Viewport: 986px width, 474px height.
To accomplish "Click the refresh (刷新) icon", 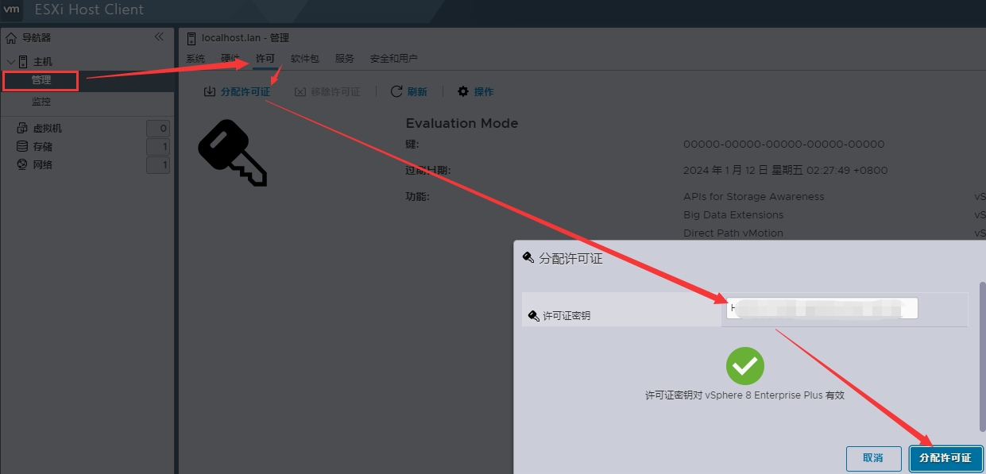I will [x=396, y=92].
